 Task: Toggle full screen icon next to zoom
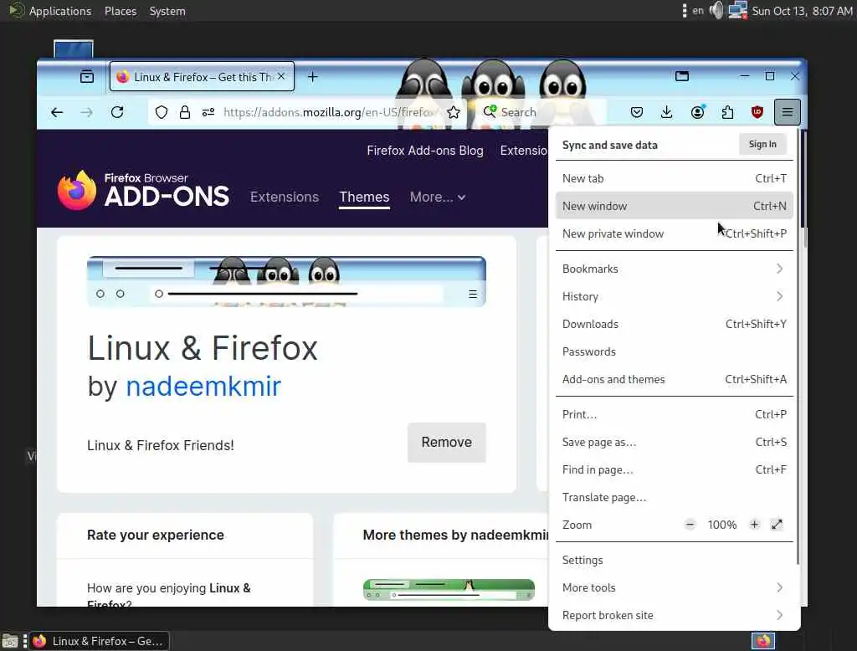[777, 525]
